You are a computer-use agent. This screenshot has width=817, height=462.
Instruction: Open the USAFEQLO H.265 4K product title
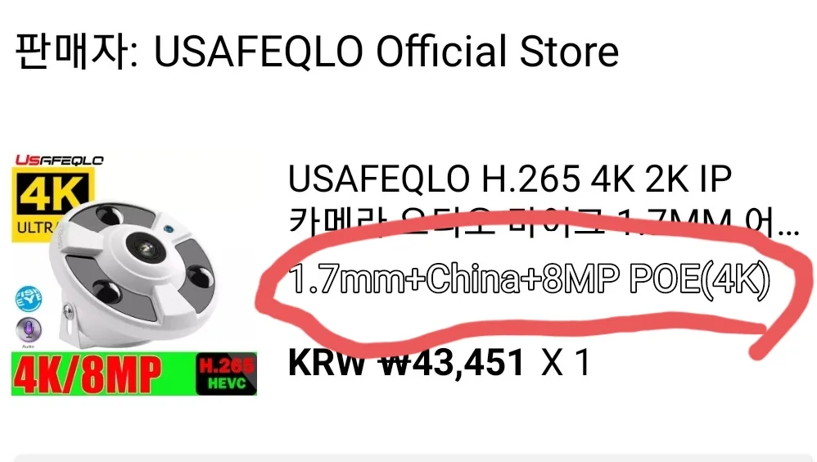click(543, 202)
